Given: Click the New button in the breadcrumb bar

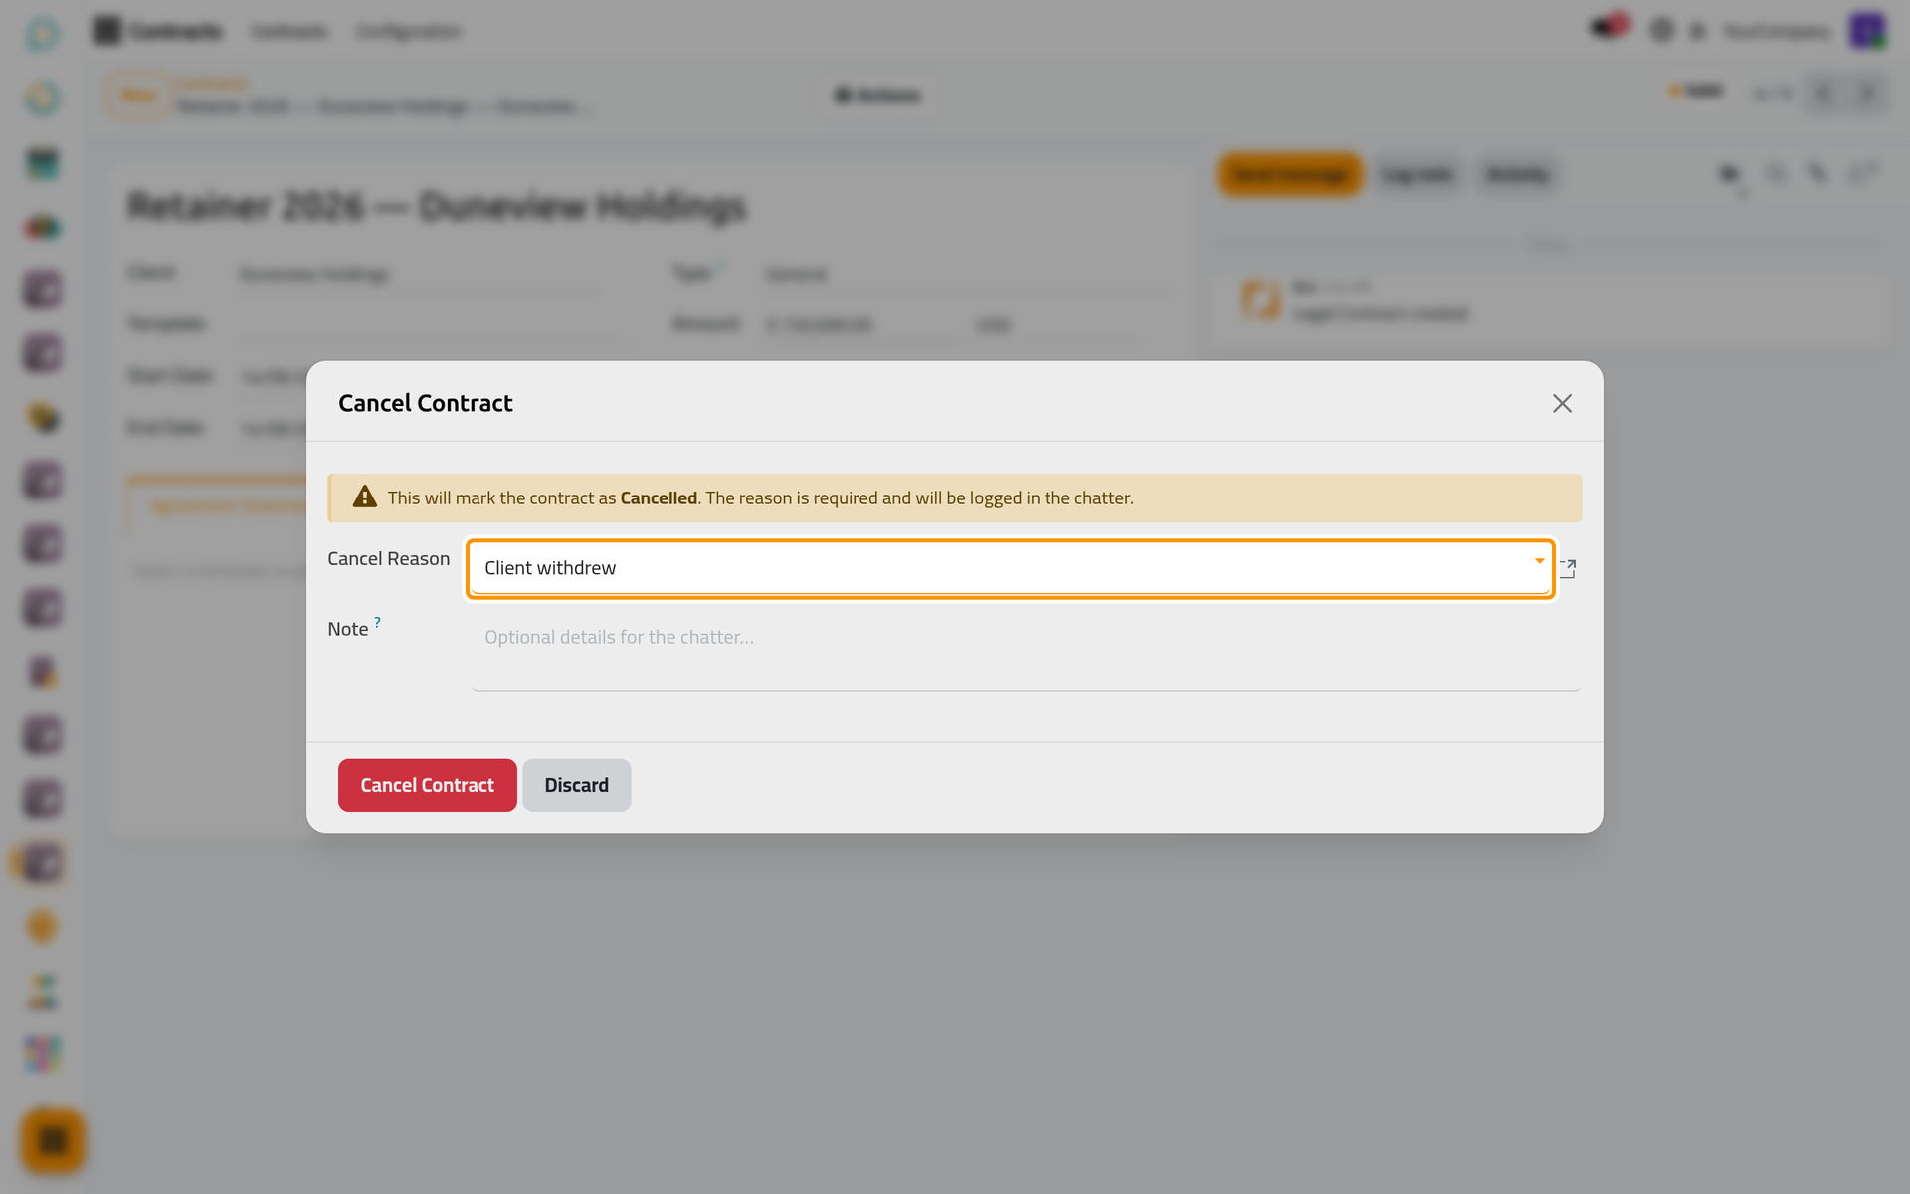Looking at the screenshot, I should coord(138,96).
